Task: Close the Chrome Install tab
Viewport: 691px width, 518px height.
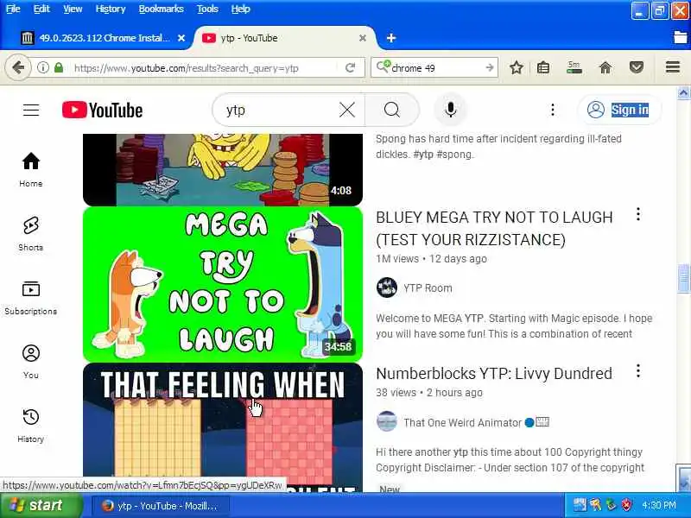Action: 181,38
